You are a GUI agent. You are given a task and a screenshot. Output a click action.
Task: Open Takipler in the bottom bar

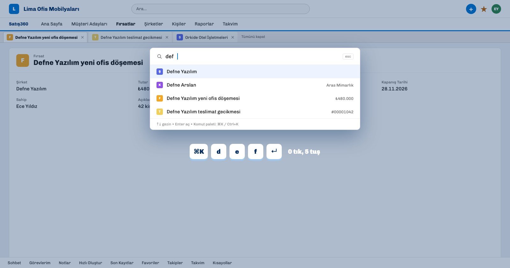point(175,263)
